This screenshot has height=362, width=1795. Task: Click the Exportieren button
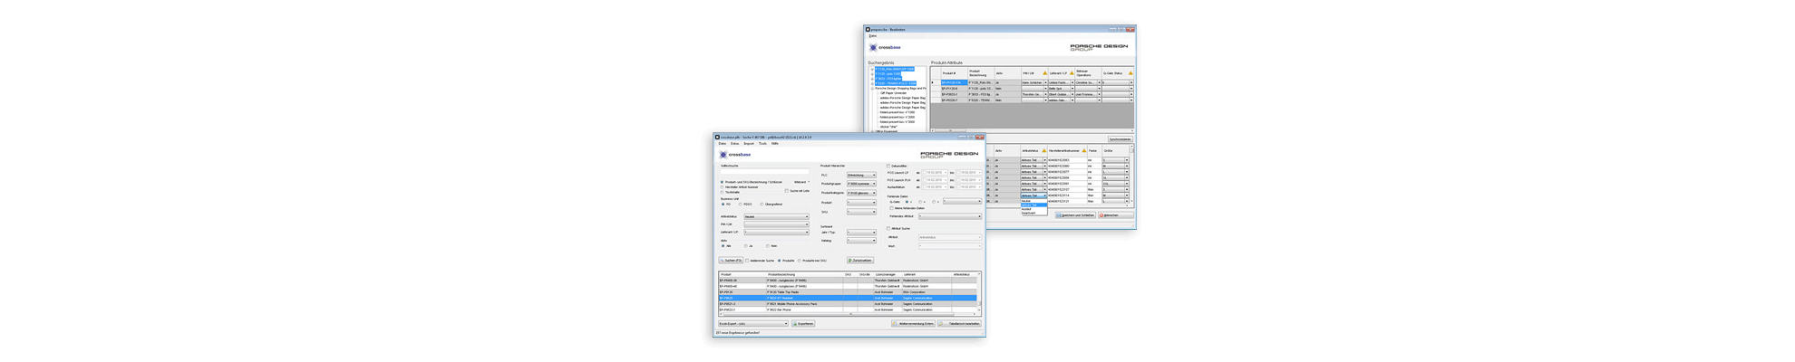(x=803, y=323)
